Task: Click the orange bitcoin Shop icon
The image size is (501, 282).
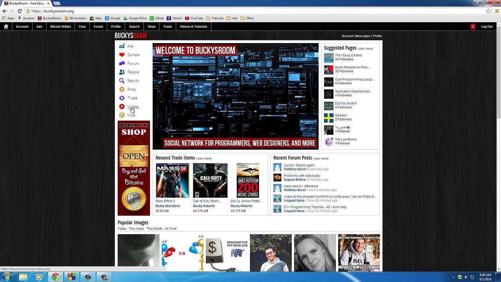Action: pyautogui.click(x=122, y=89)
